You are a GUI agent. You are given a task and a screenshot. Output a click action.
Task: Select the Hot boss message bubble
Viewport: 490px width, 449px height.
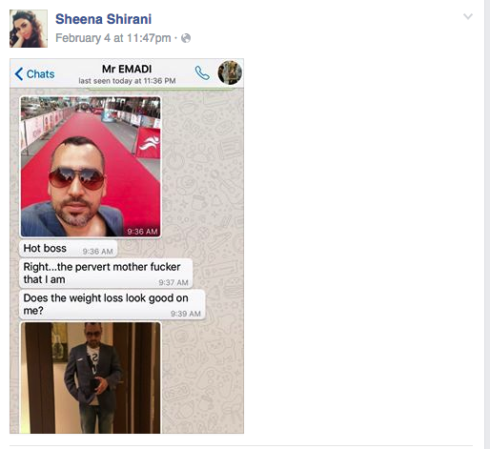[69, 249]
